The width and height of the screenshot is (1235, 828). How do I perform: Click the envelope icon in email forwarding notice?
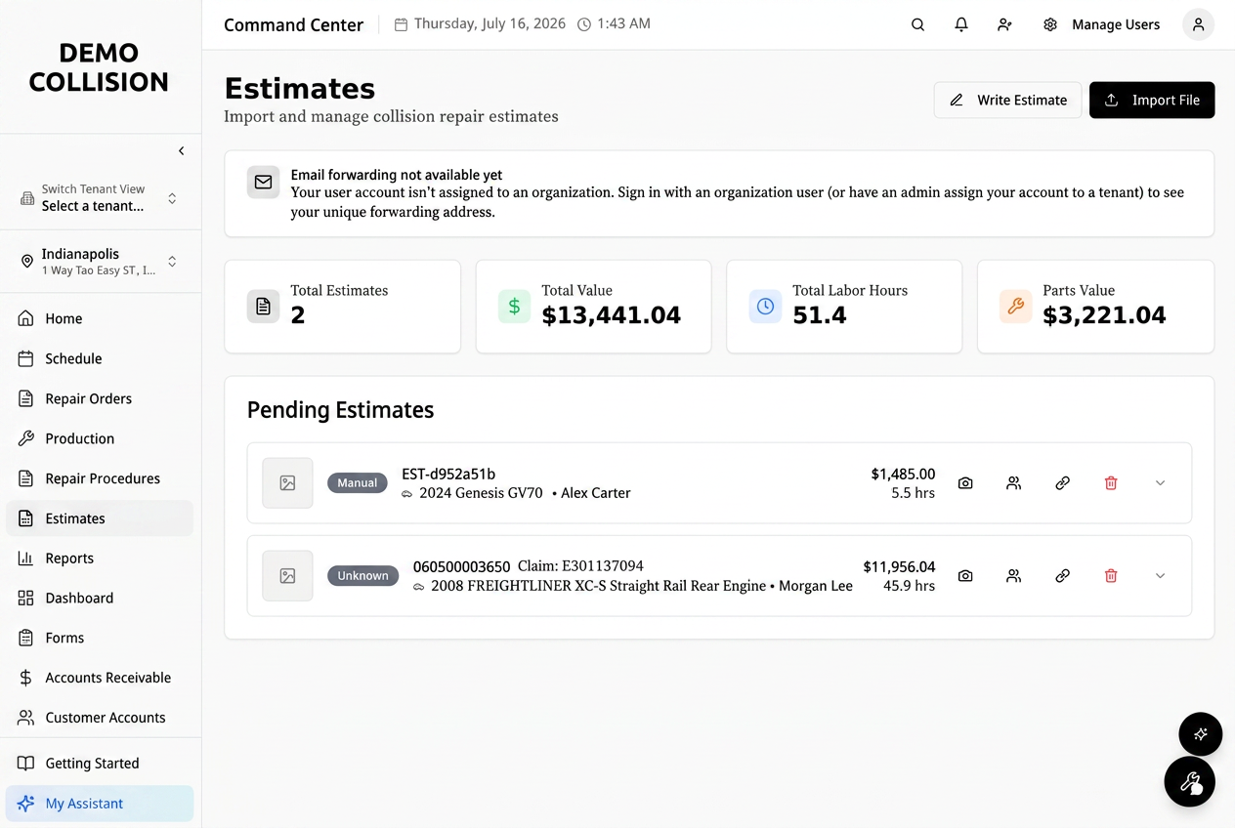click(263, 182)
